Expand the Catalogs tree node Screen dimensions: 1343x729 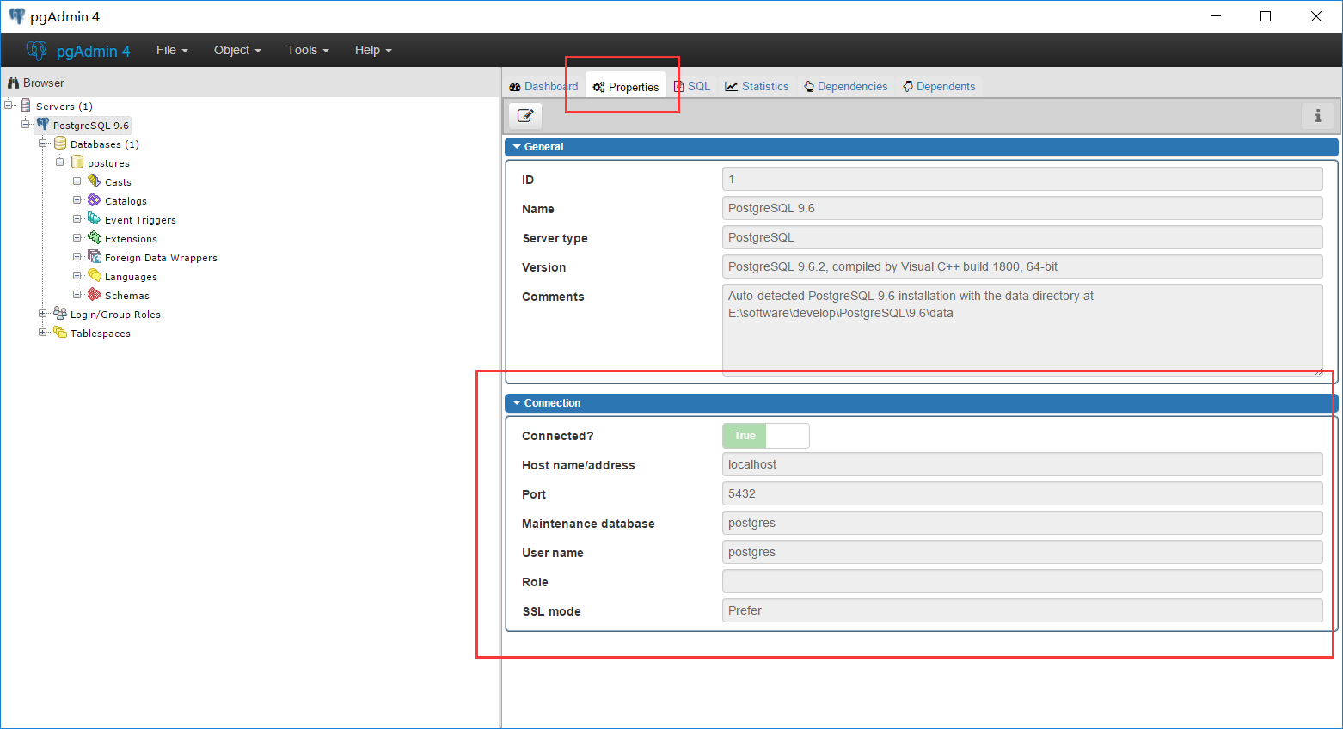point(77,200)
